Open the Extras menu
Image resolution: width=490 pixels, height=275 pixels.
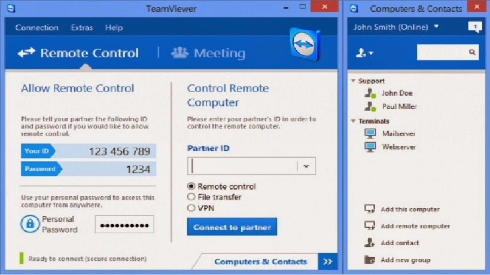point(82,27)
